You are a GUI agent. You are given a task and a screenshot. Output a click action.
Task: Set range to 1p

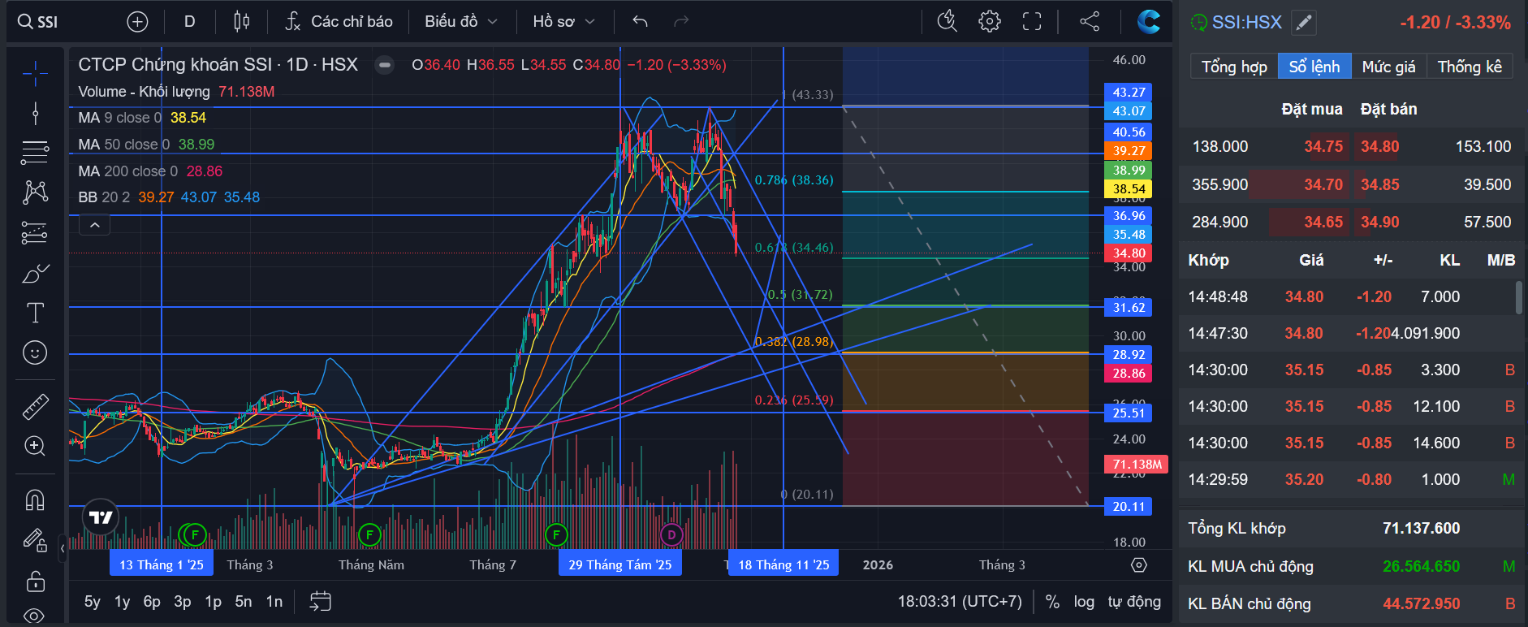click(x=213, y=602)
